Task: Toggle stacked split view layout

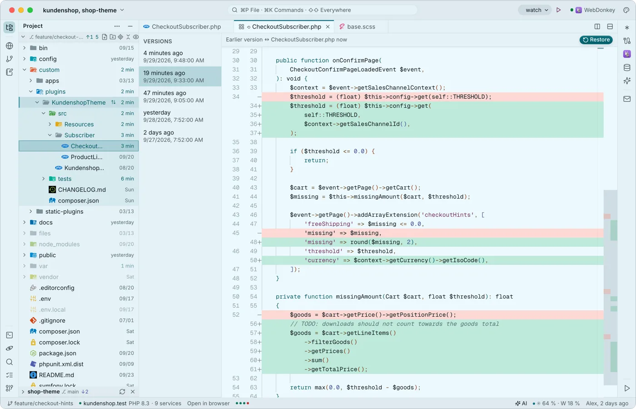Action: [x=610, y=26]
